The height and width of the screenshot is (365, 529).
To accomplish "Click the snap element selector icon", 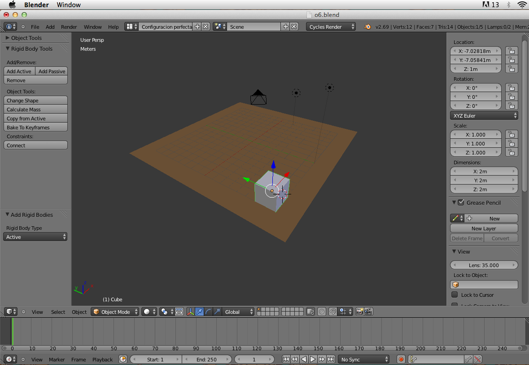I will click(345, 312).
